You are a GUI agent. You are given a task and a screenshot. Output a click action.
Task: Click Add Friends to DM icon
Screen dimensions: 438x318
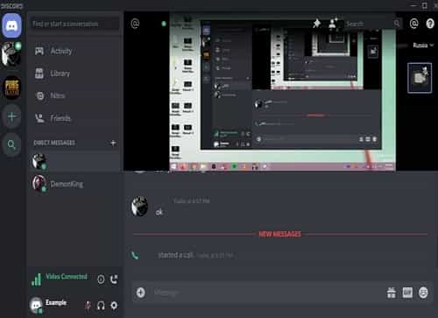pyautogui.click(x=333, y=24)
